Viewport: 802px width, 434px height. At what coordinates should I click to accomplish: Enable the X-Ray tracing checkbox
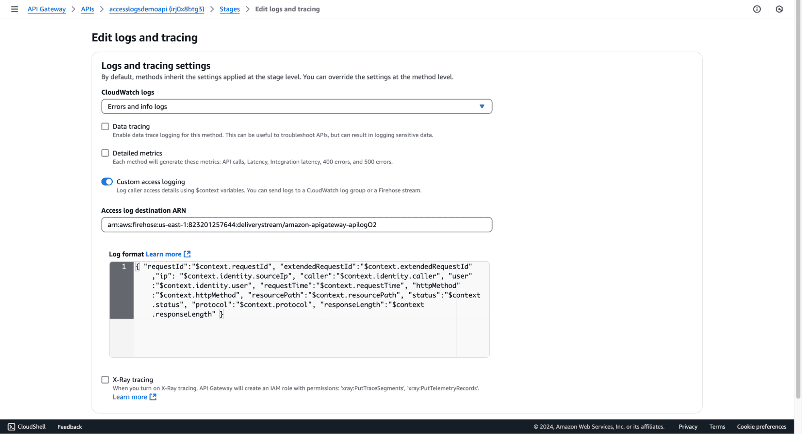105,379
